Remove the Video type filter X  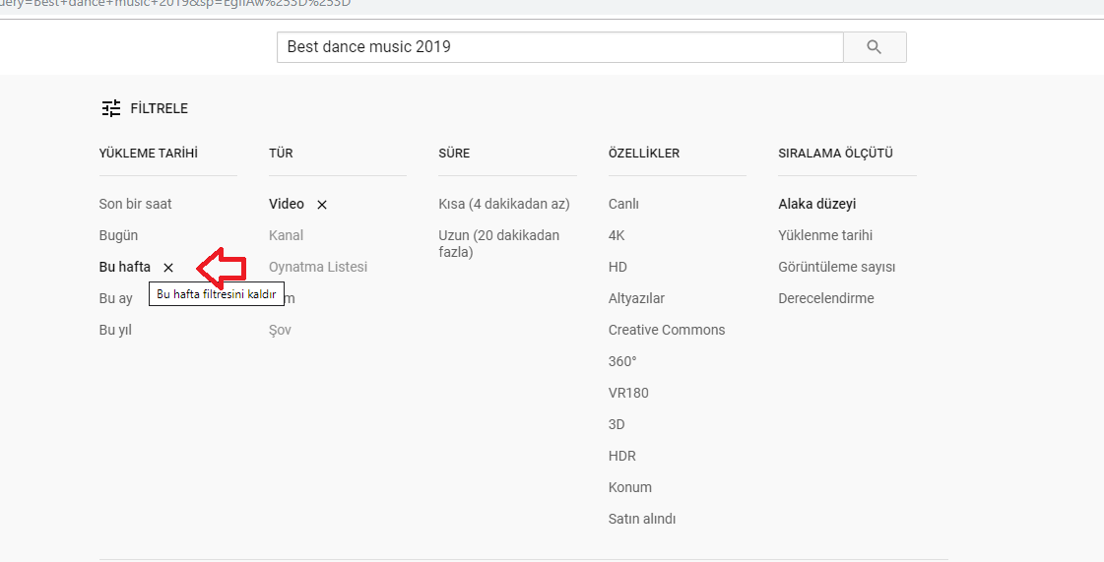pyautogui.click(x=322, y=205)
